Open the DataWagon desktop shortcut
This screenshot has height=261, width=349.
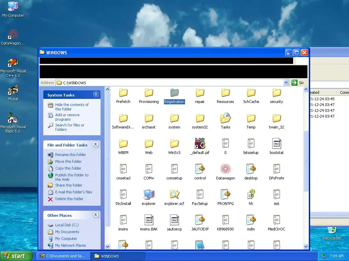point(13,37)
